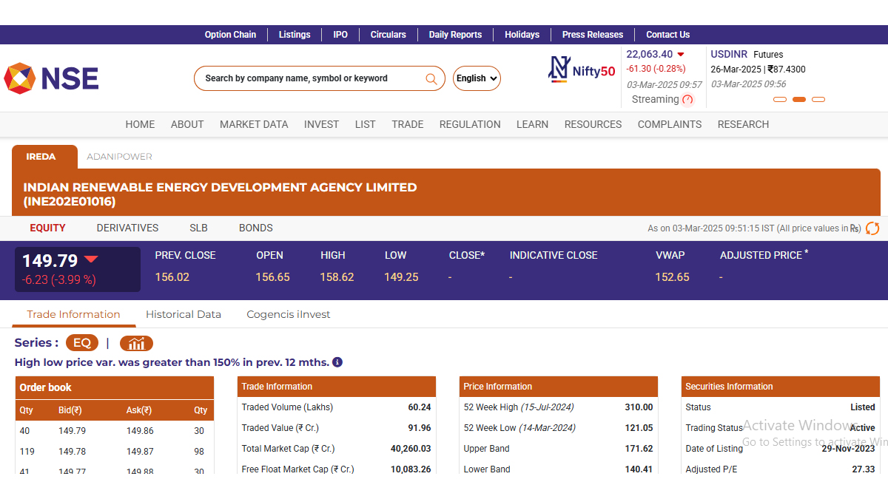This screenshot has width=888, height=499.
Task: Open the REGULATION menu
Action: coord(470,124)
